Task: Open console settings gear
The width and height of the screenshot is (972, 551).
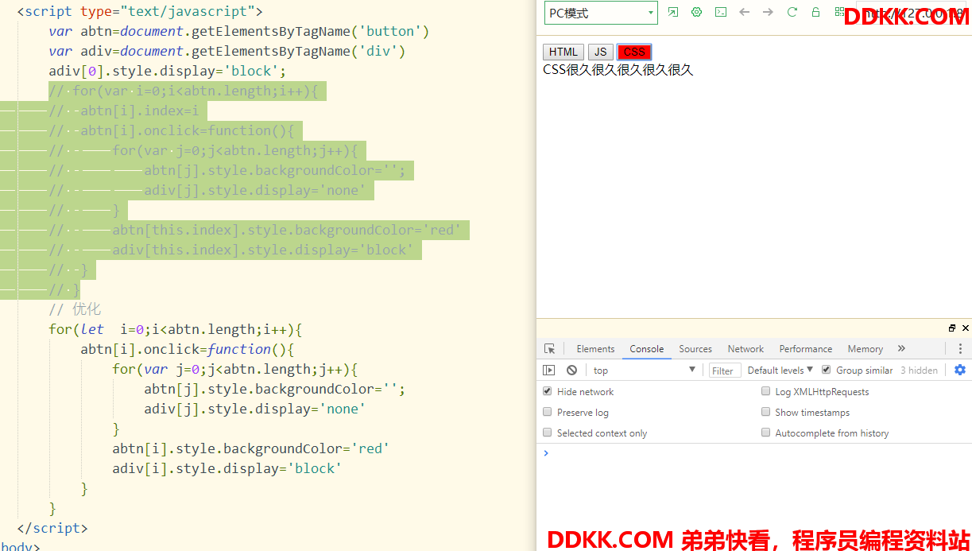Action: coord(960,370)
